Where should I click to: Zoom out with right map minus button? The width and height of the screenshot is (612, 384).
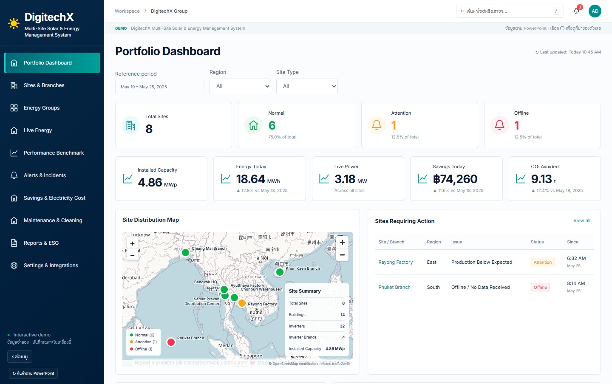point(342,255)
